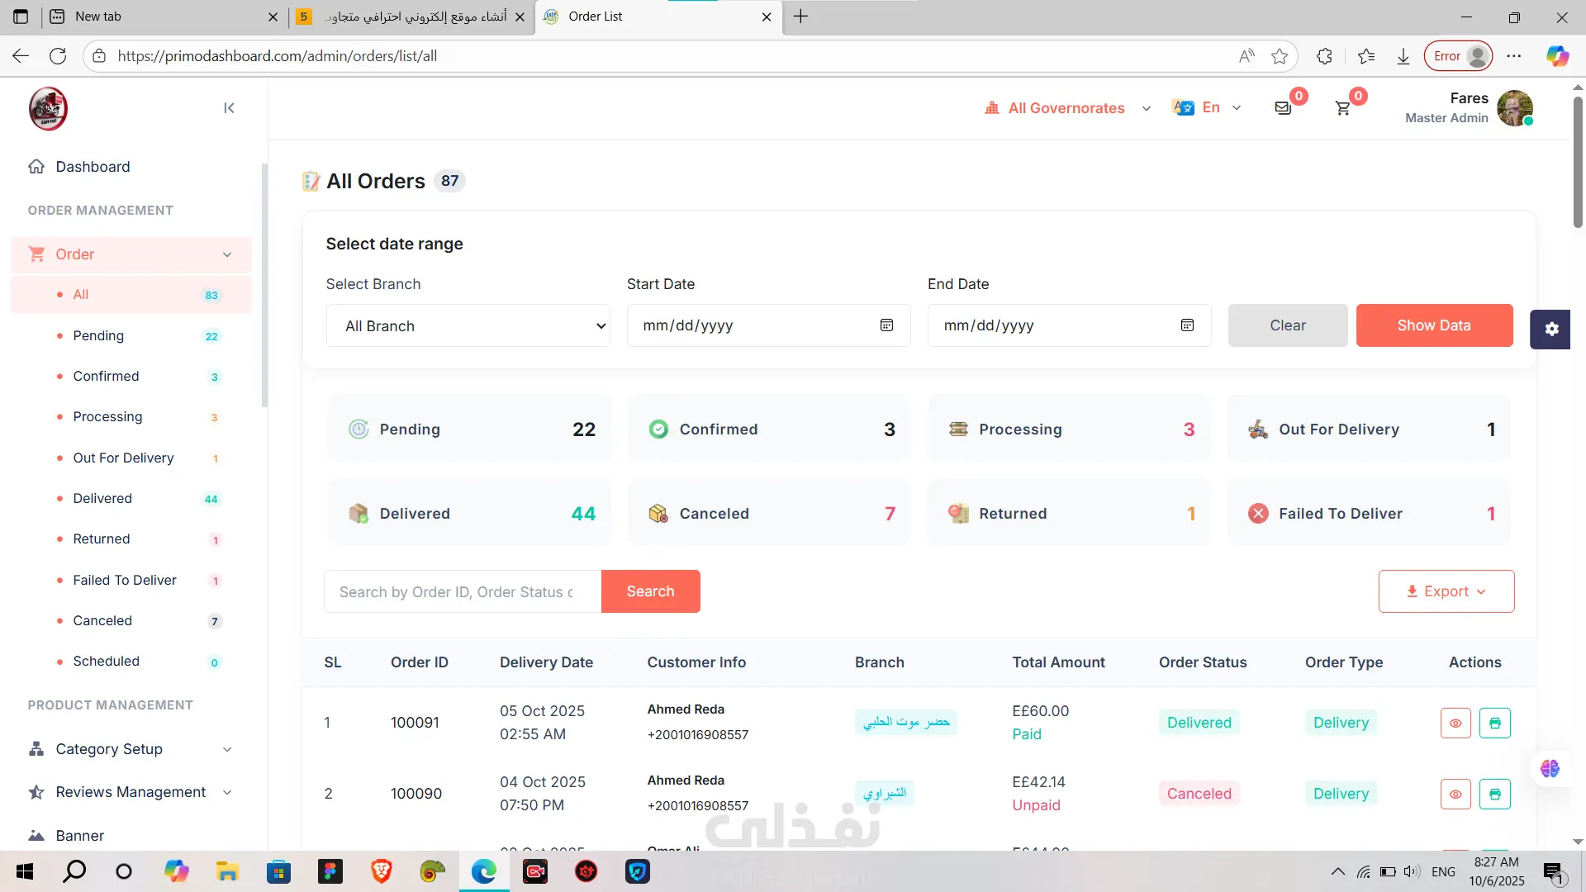The width and height of the screenshot is (1586, 892).
Task: Open the Export dropdown menu
Action: pos(1446,591)
